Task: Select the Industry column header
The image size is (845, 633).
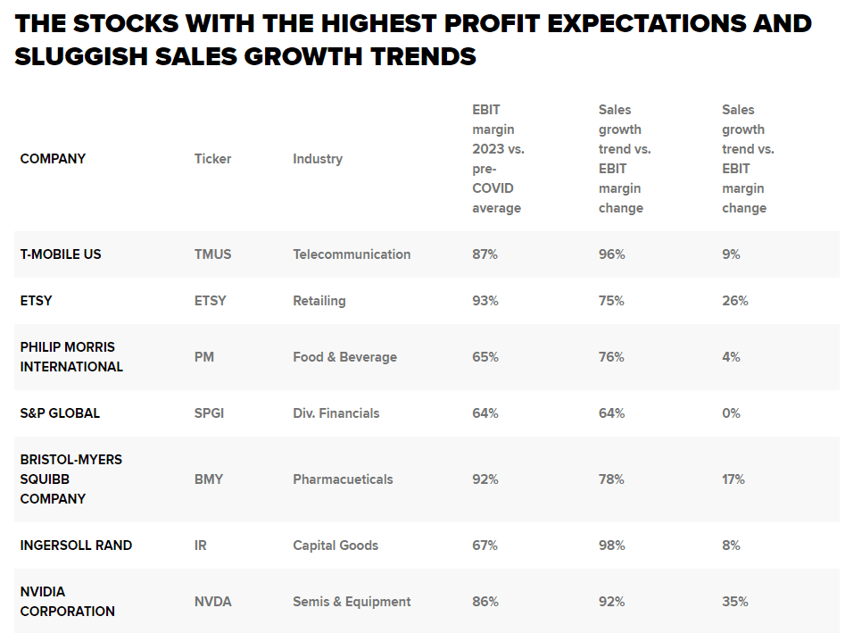Action: click(x=317, y=159)
